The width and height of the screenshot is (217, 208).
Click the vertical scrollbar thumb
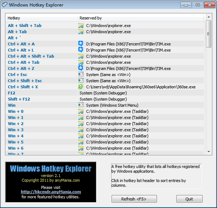tap(209, 34)
